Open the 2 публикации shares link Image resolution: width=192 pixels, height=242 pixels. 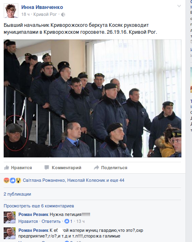pos(18,194)
